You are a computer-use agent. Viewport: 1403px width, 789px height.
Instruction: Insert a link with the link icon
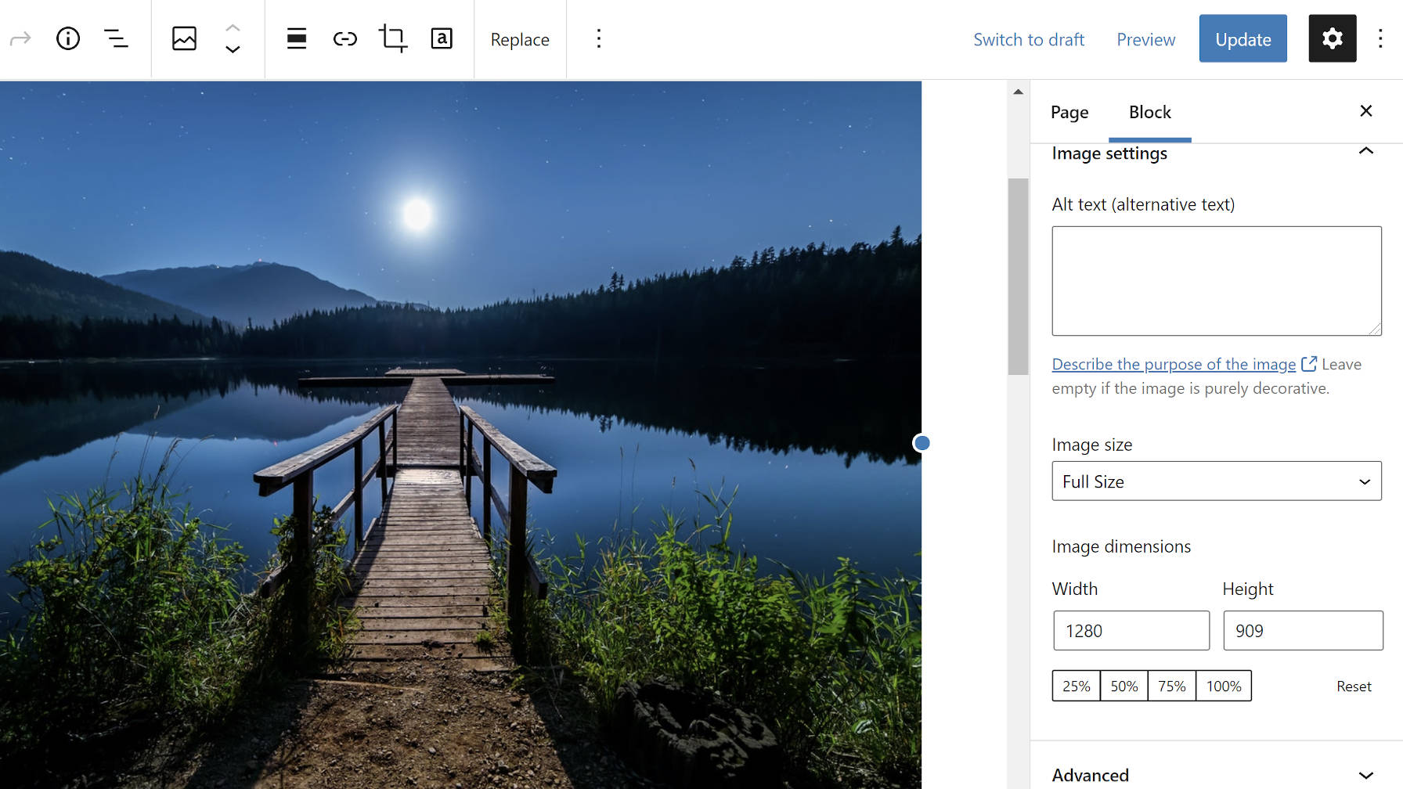click(x=344, y=38)
